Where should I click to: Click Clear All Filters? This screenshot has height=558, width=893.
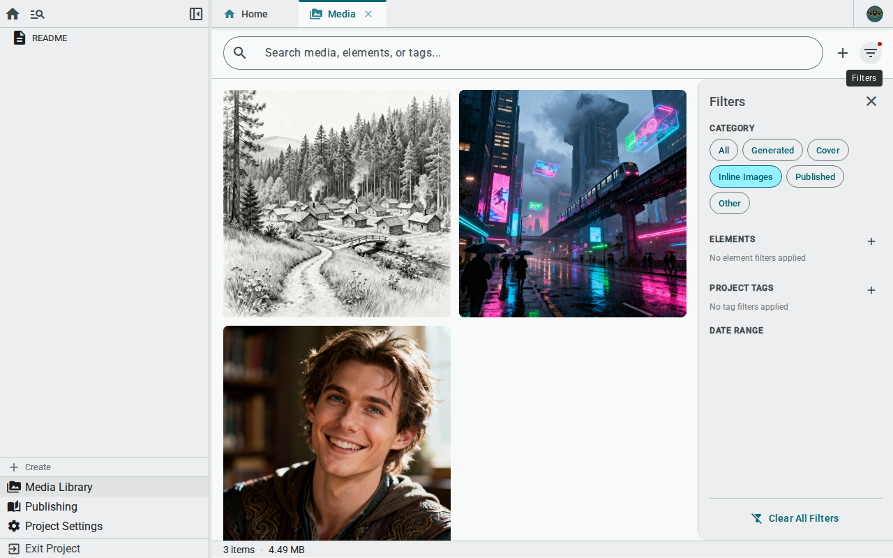pyautogui.click(x=795, y=518)
